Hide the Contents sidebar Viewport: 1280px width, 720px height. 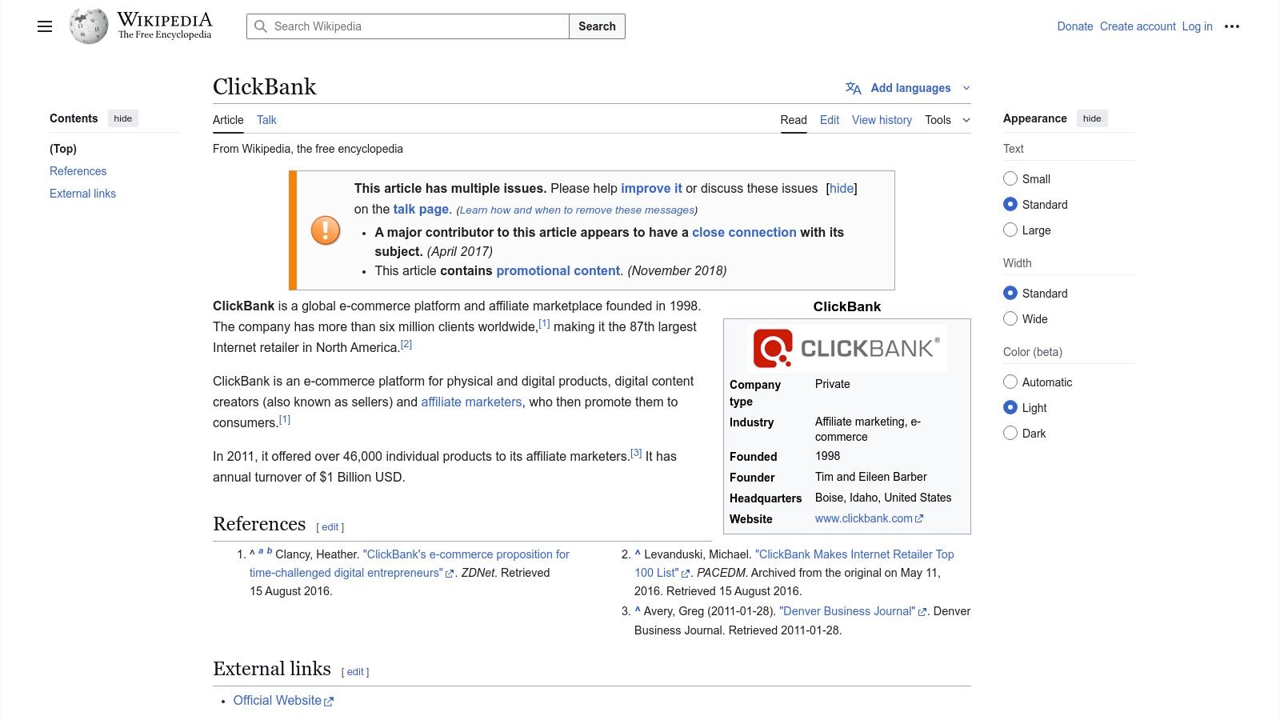[x=123, y=118]
